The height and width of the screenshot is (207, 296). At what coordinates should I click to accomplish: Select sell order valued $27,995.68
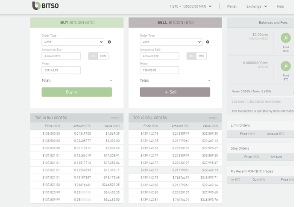(175, 192)
